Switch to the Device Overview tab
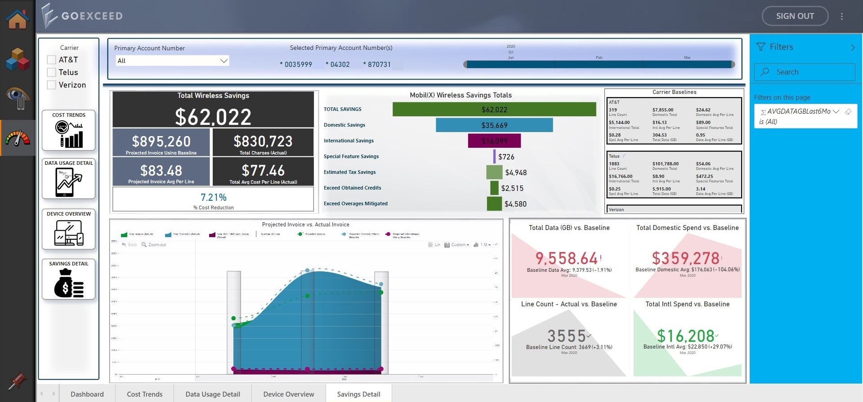Screen dimensions: 863x402 coord(289,394)
